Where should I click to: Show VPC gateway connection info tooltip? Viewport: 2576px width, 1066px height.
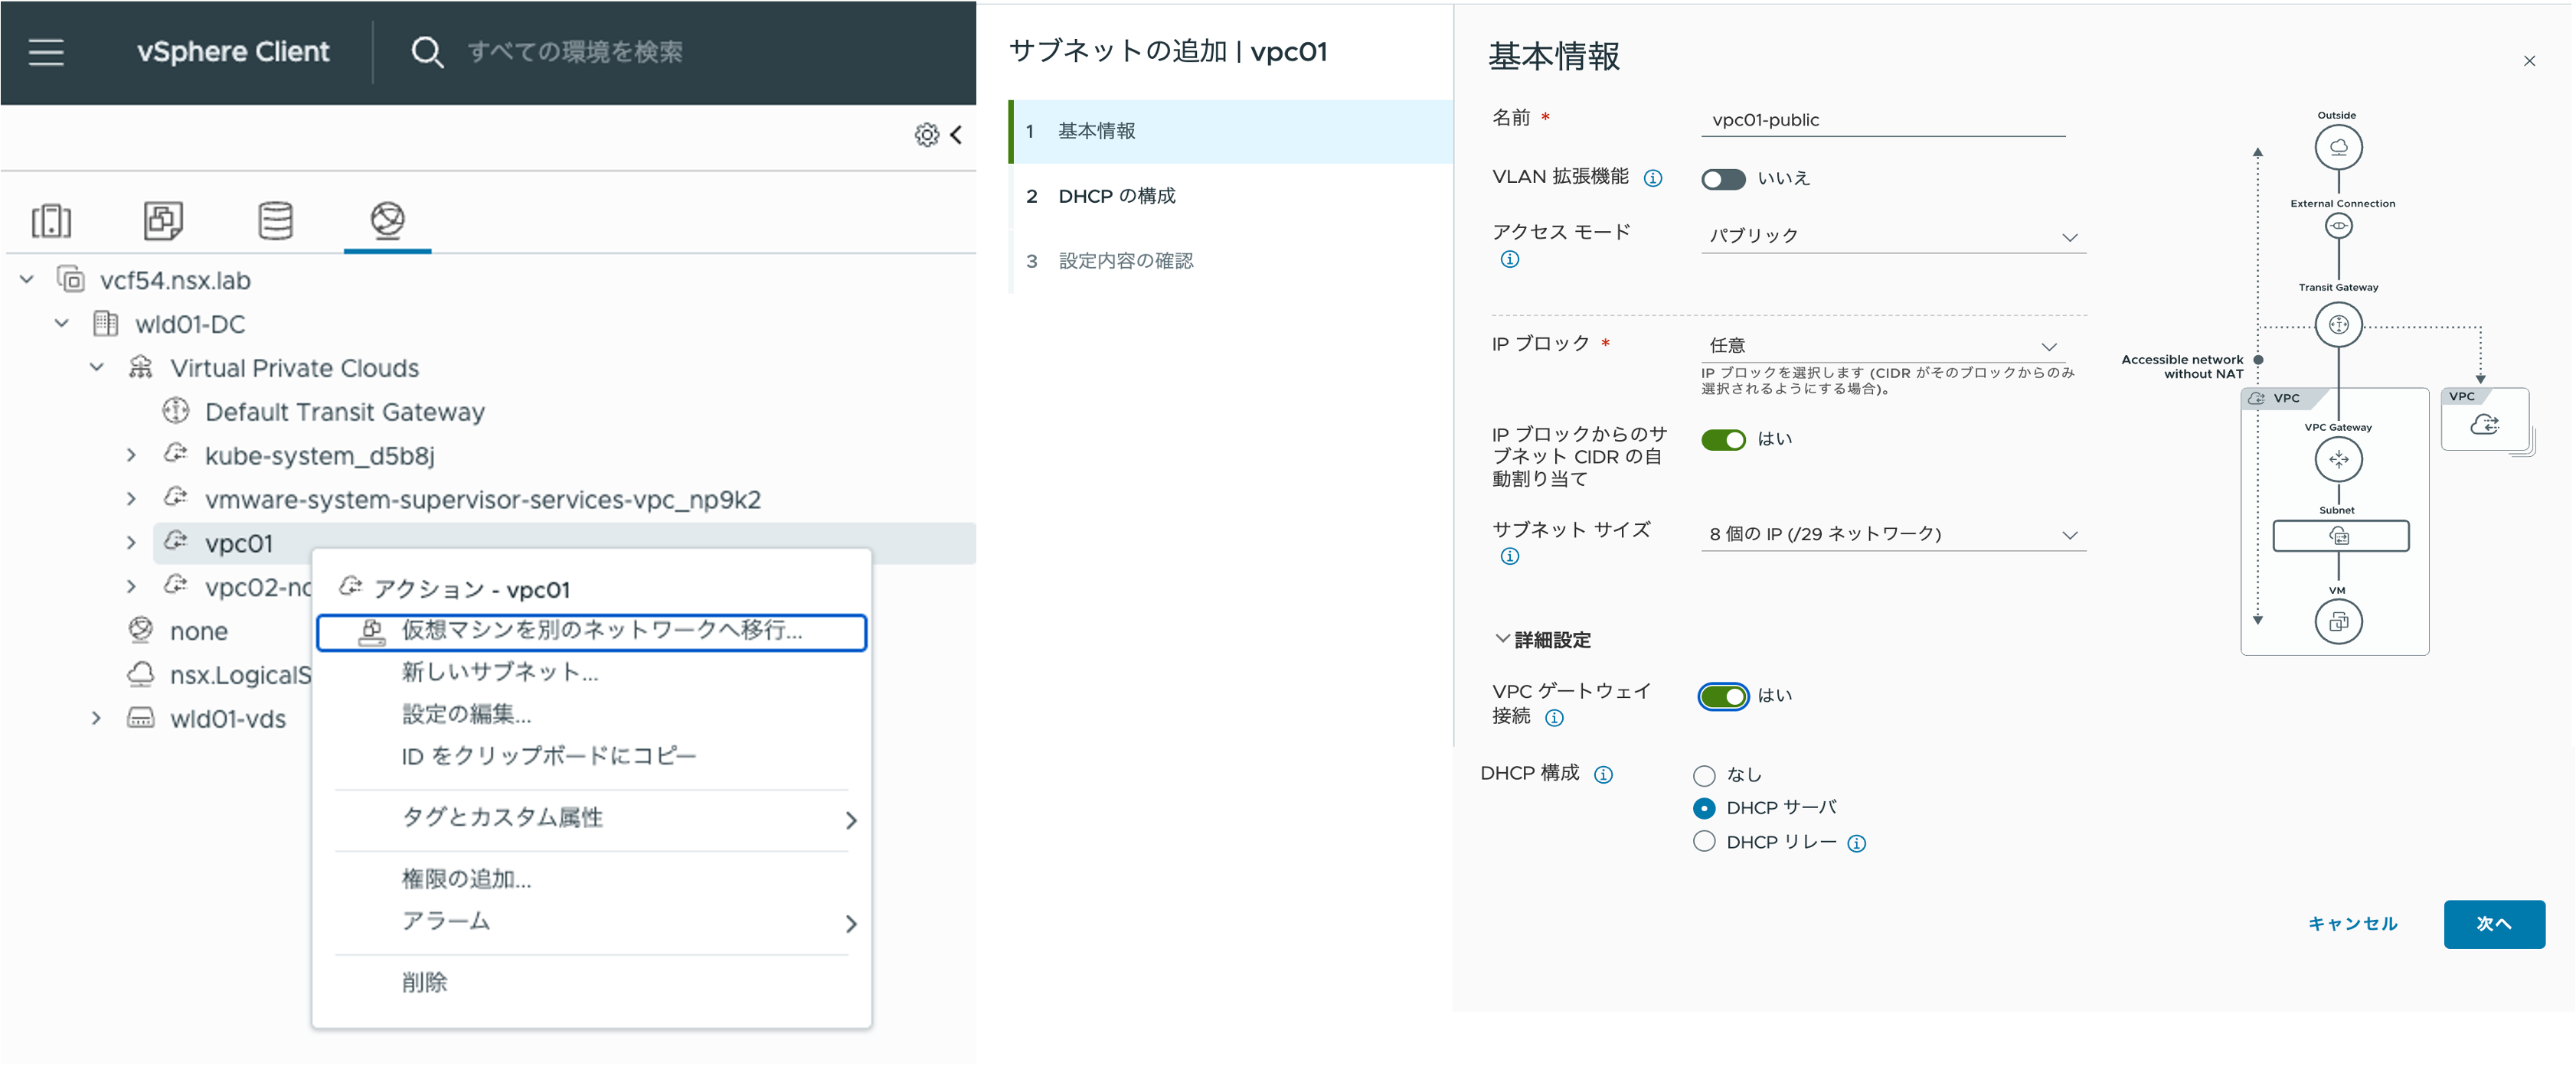pyautogui.click(x=1554, y=717)
